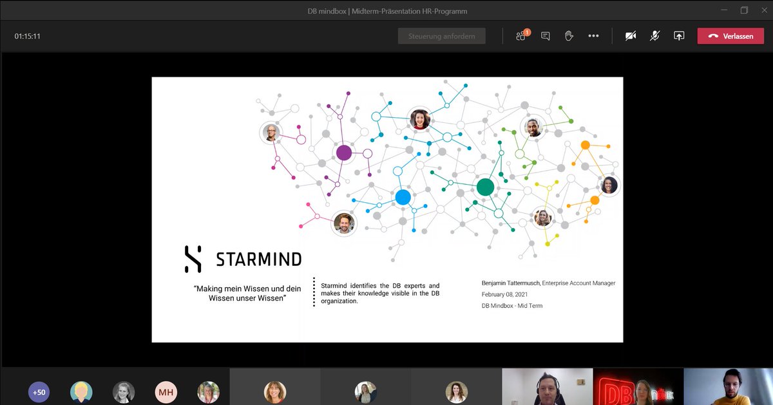Image resolution: width=773 pixels, height=405 pixels.
Task: Open the +50 more participants bubble
Action: coord(39,392)
